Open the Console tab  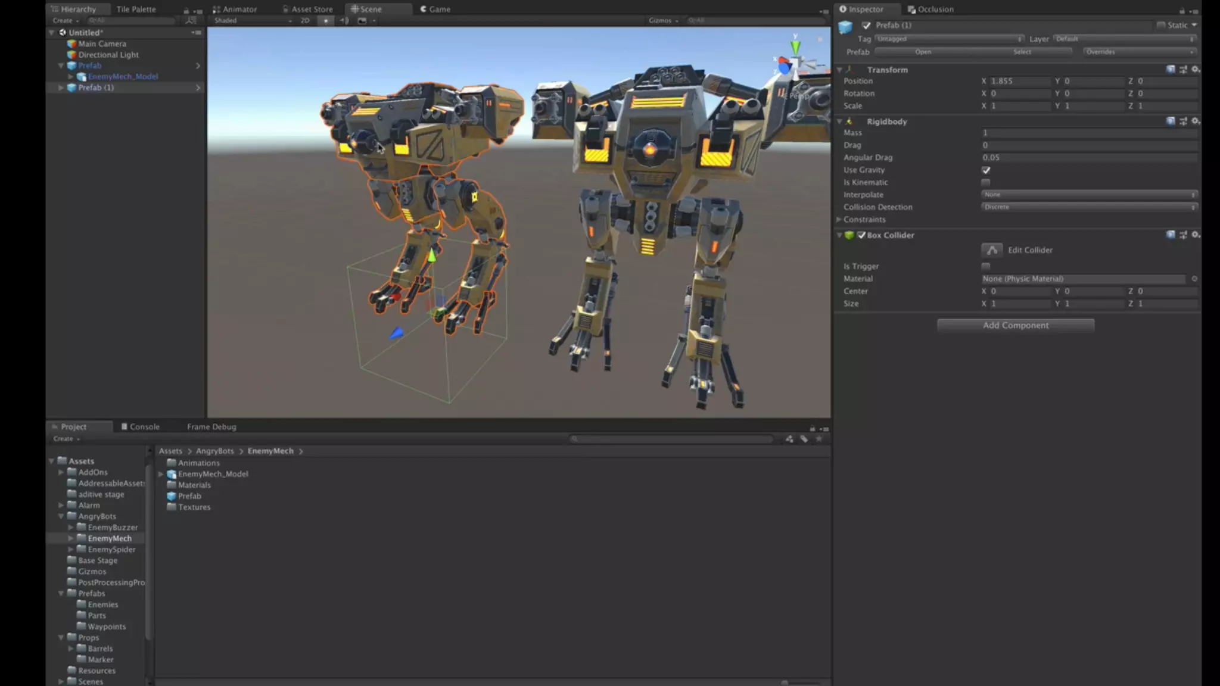click(x=141, y=427)
